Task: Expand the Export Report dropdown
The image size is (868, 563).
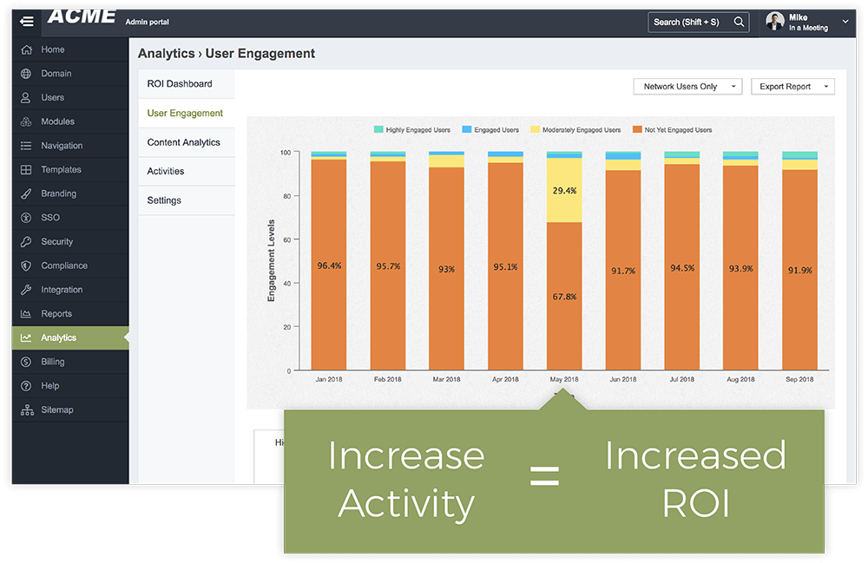Action: 792,87
